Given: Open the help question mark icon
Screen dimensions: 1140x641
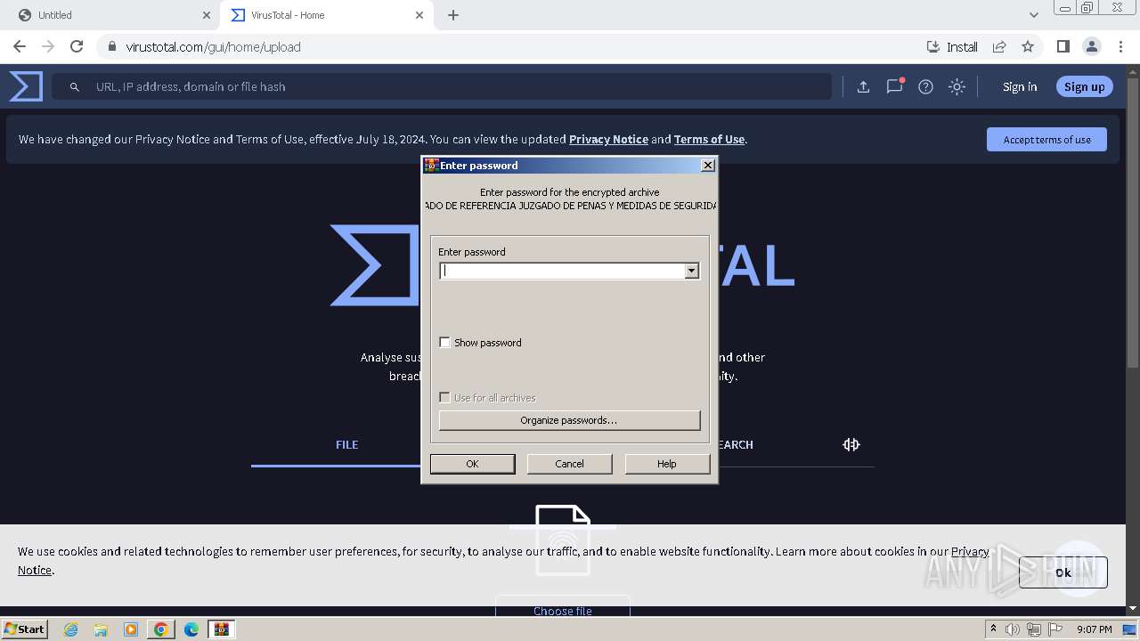Looking at the screenshot, I should point(925,86).
